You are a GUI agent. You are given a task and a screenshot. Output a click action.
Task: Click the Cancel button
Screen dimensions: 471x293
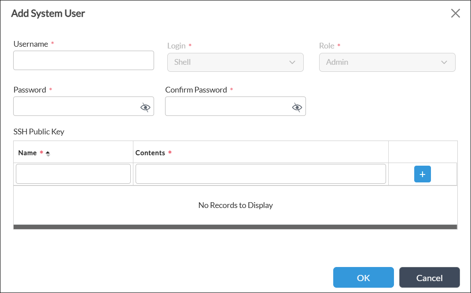[x=429, y=278]
